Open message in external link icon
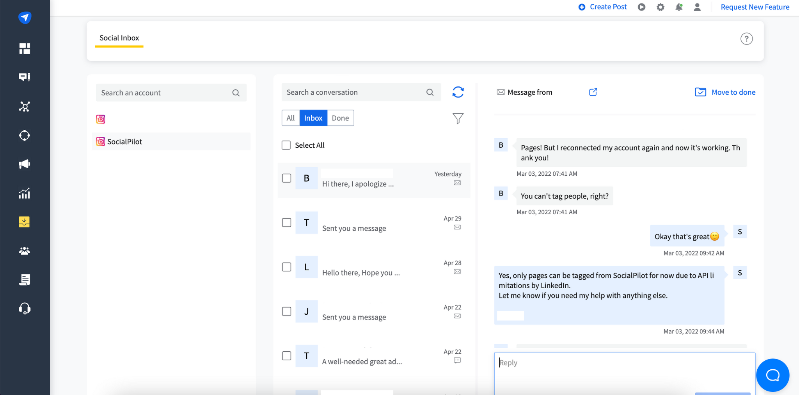Screen dimensions: 799x395 [593, 92]
